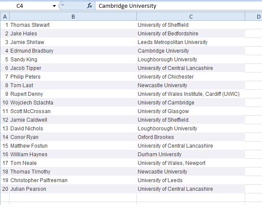Click the Conor Ryan cell

pos(73,137)
